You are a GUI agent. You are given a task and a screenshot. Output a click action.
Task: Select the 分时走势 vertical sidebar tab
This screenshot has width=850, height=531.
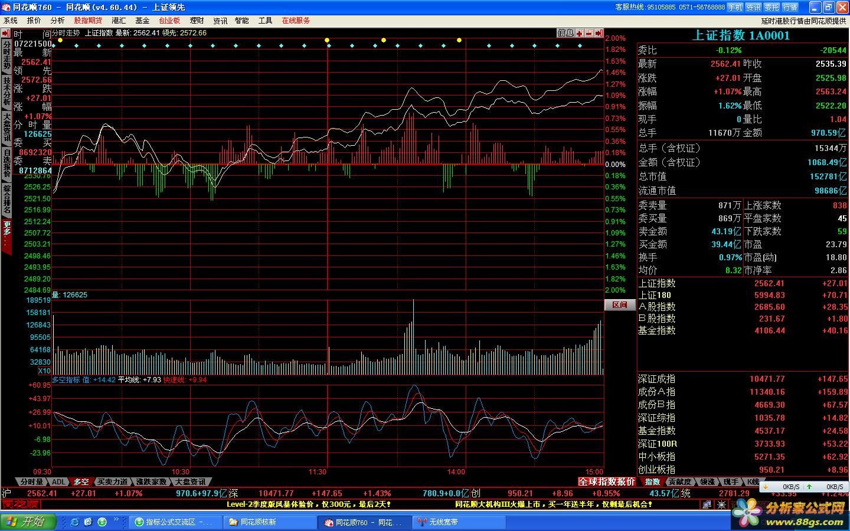pyautogui.click(x=6, y=55)
